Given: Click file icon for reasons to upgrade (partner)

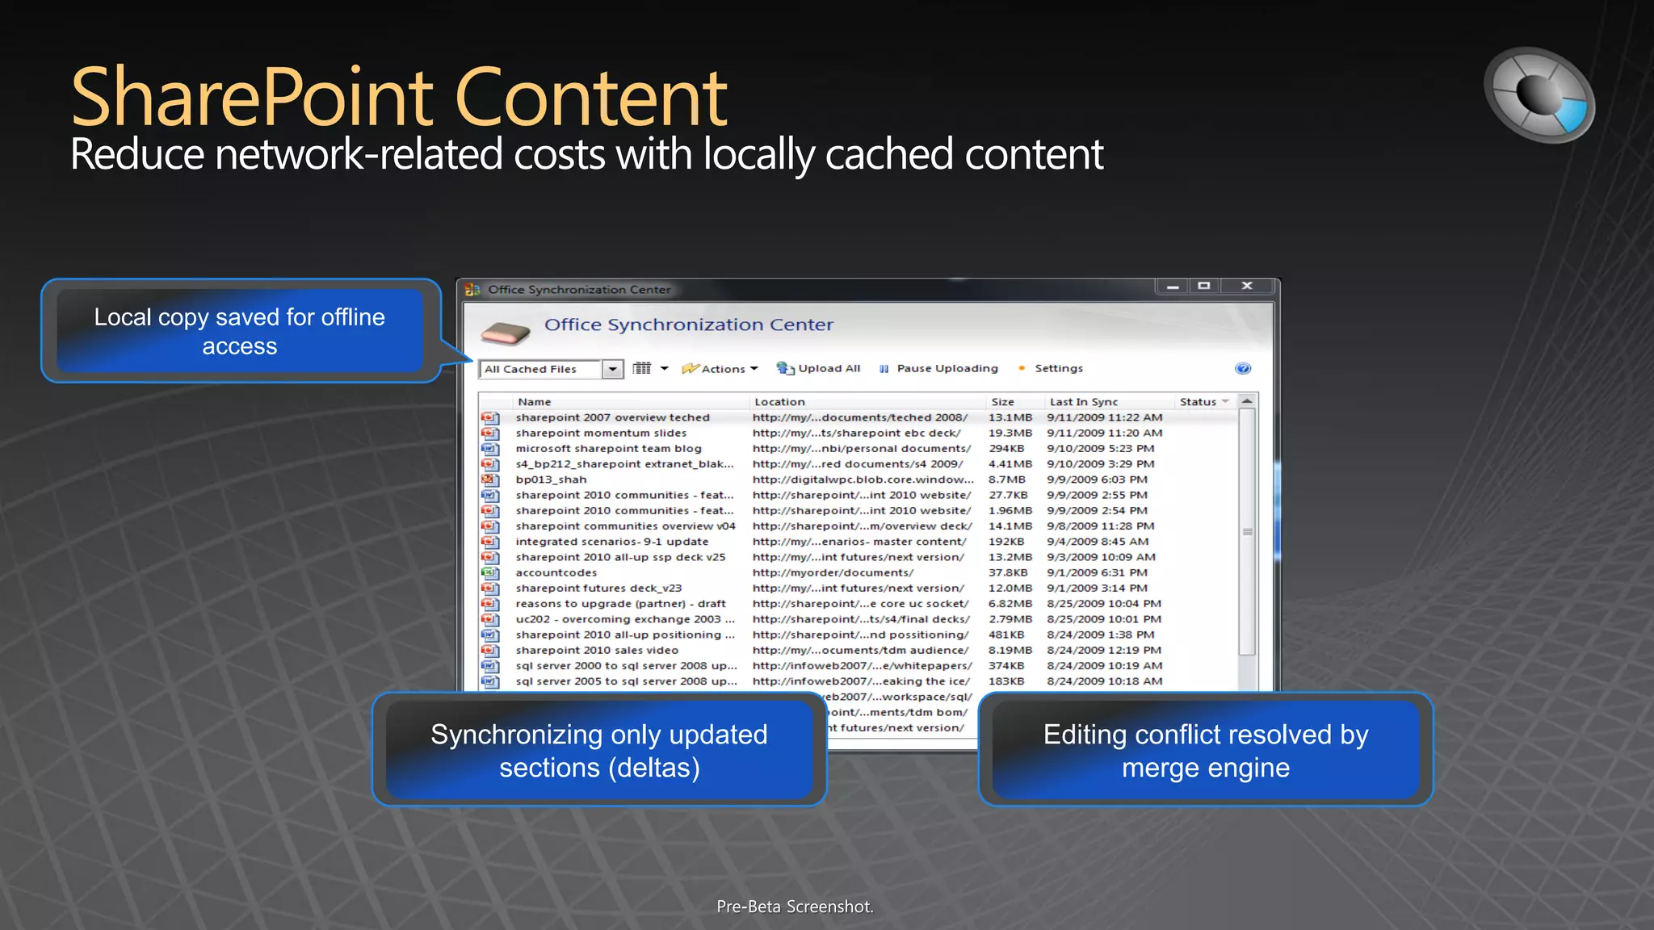Looking at the screenshot, I should (x=490, y=603).
